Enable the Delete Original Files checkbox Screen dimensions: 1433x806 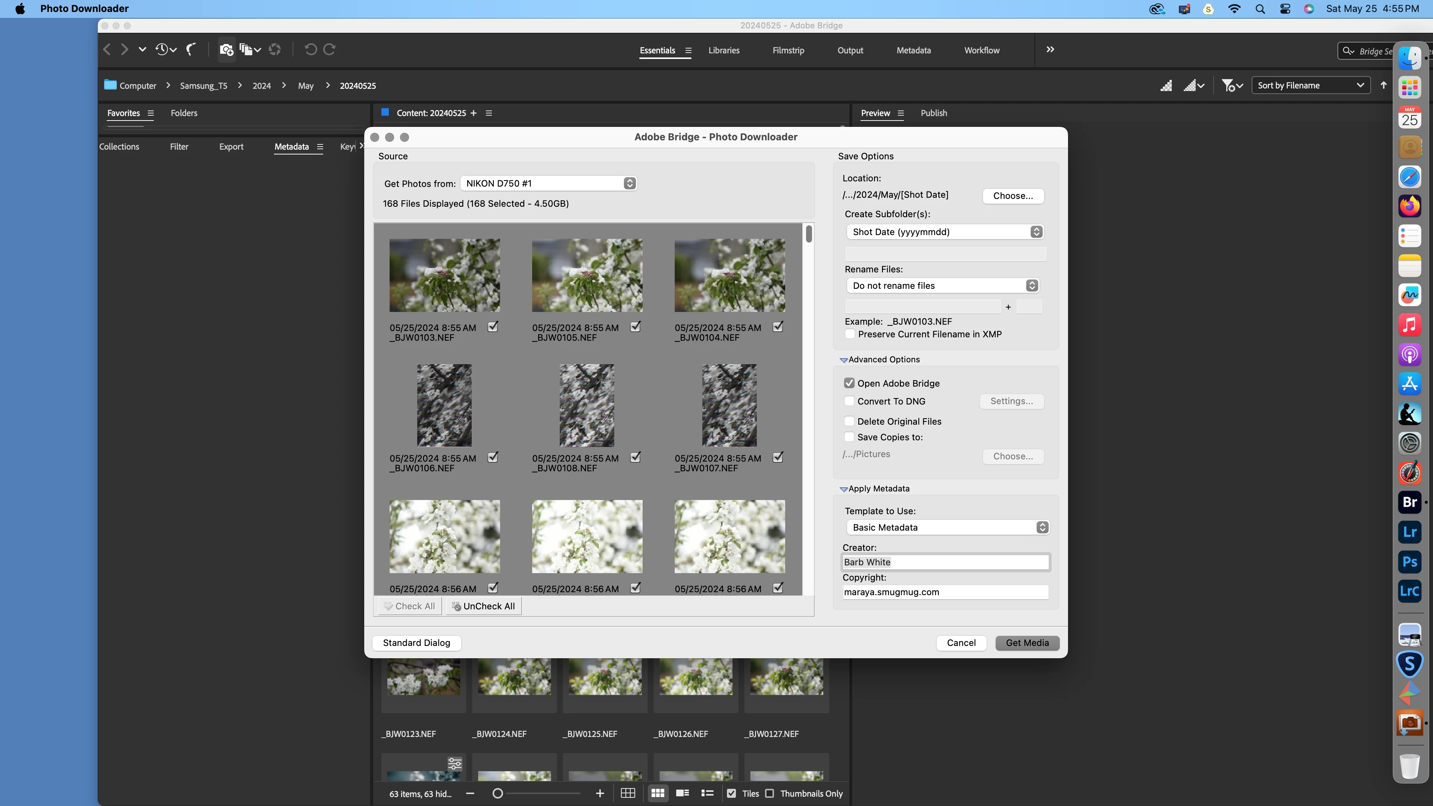point(849,421)
